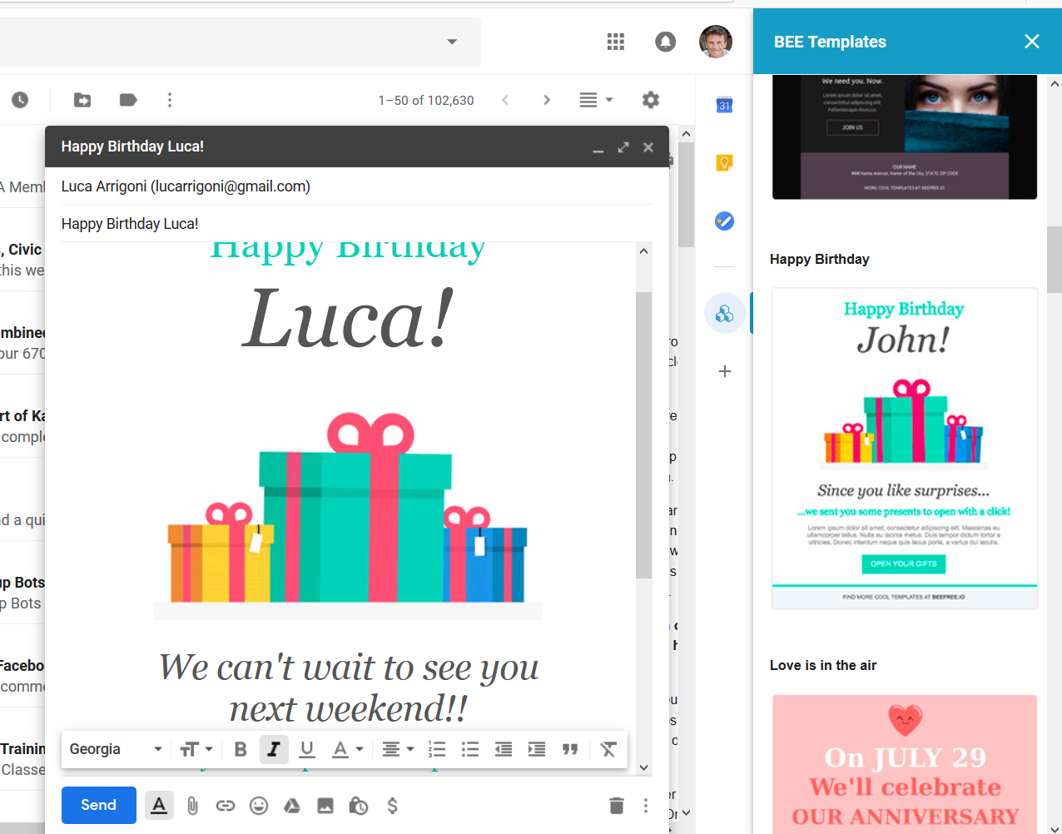Open Google Keep in the side panel

point(724,162)
